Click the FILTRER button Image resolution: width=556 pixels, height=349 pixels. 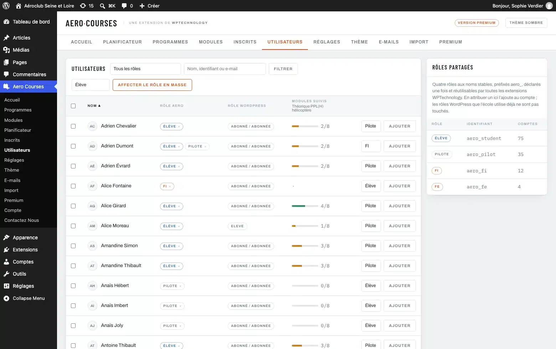coord(283,69)
